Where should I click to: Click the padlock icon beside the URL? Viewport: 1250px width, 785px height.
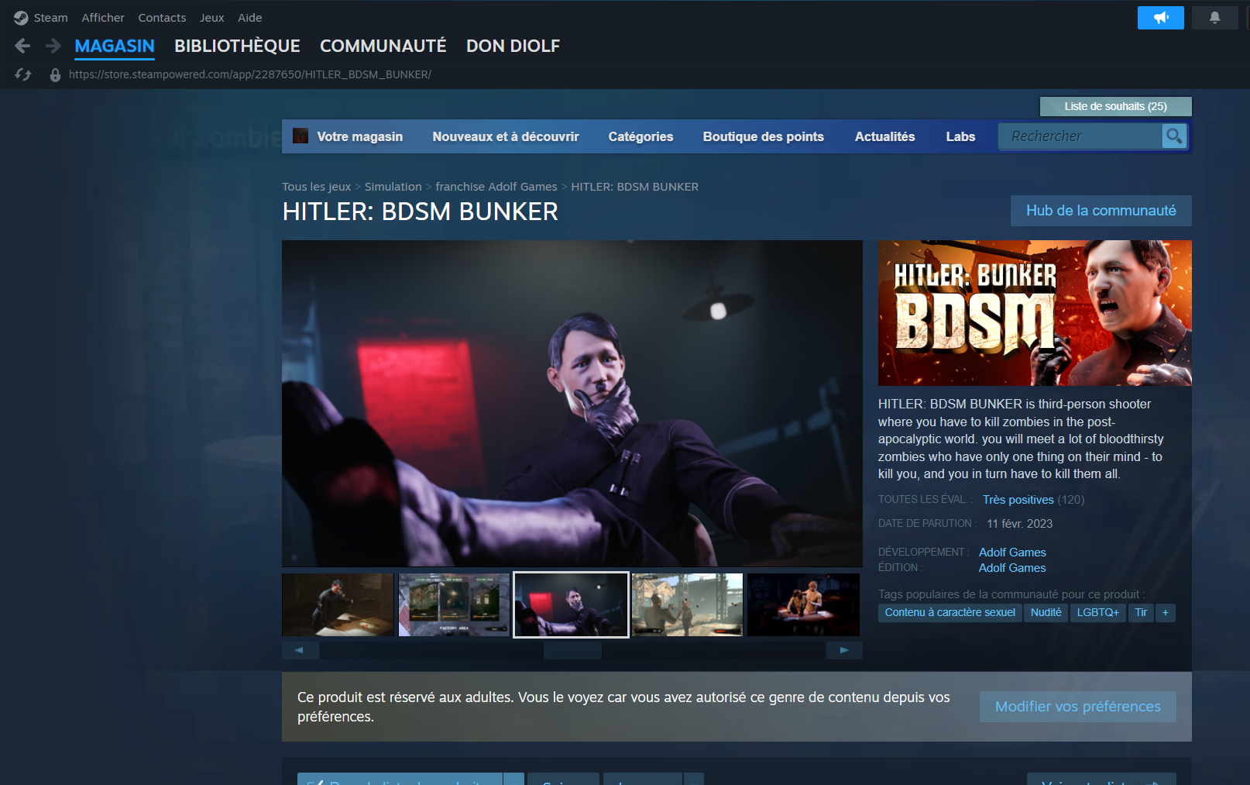pos(55,75)
